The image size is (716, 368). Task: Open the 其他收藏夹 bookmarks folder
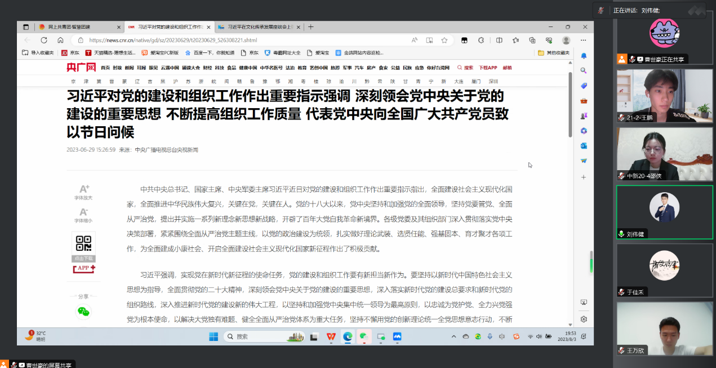click(x=554, y=52)
